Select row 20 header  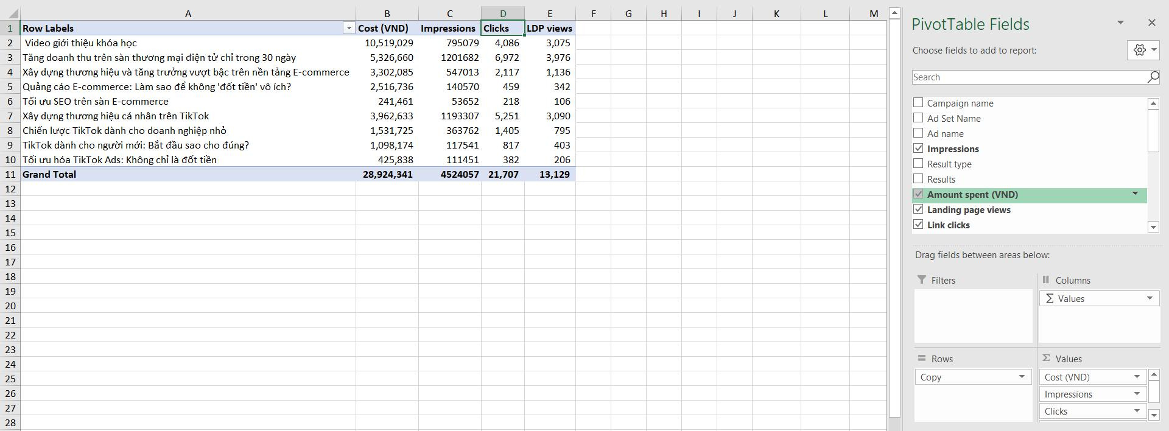[10, 306]
